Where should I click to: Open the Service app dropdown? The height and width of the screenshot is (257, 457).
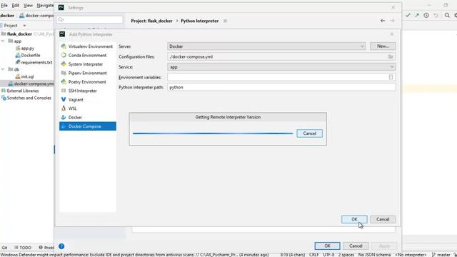pyautogui.click(x=281, y=67)
